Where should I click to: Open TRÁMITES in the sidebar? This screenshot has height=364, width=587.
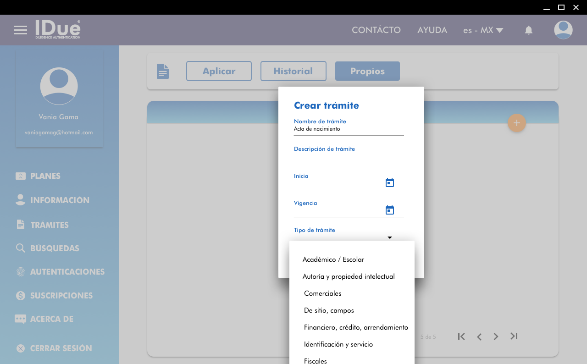49,225
